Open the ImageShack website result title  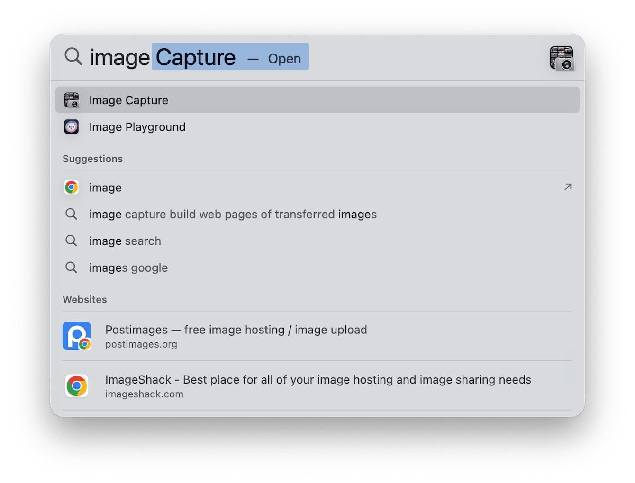318,380
